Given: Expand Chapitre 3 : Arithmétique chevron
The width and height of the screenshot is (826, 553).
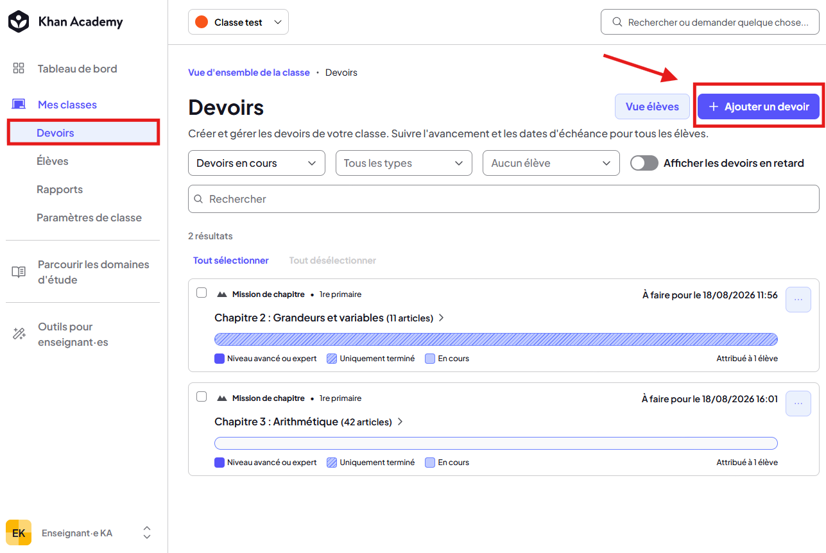Looking at the screenshot, I should 400,421.
